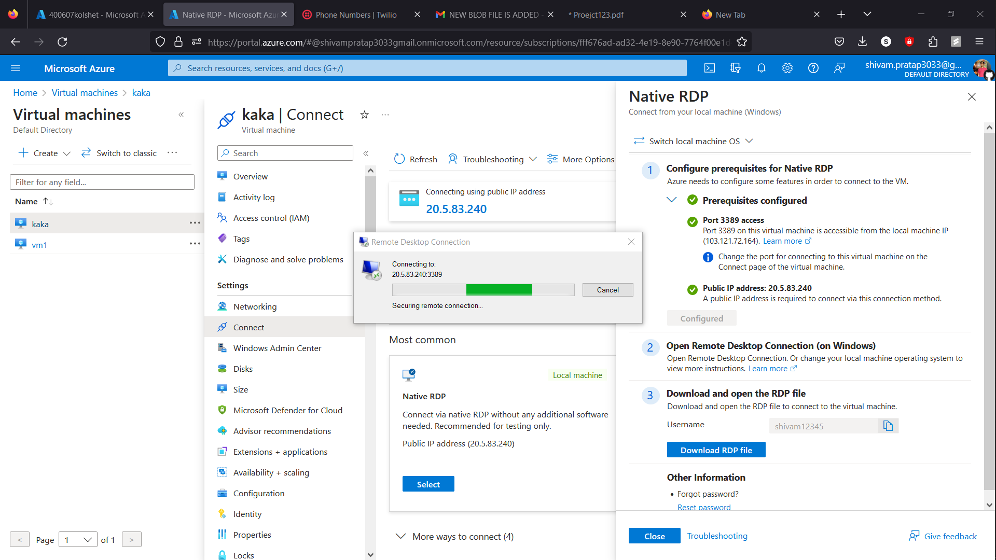This screenshot has width=996, height=560.
Task: Click the remote connection progress bar
Action: click(x=483, y=289)
